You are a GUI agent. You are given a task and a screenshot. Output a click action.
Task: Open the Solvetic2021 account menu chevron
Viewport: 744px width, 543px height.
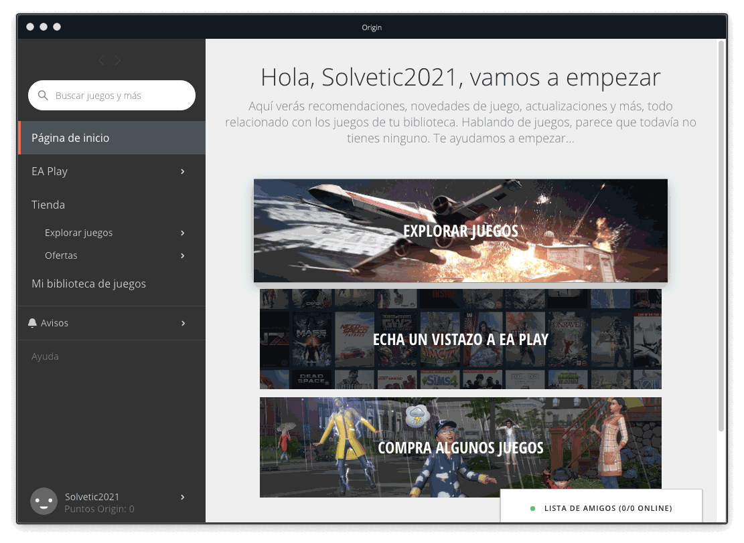[183, 497]
